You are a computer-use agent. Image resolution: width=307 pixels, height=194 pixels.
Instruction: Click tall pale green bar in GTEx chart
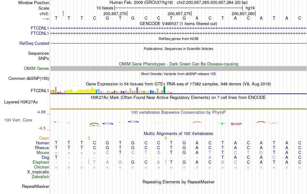pyautogui.click(x=56, y=90)
